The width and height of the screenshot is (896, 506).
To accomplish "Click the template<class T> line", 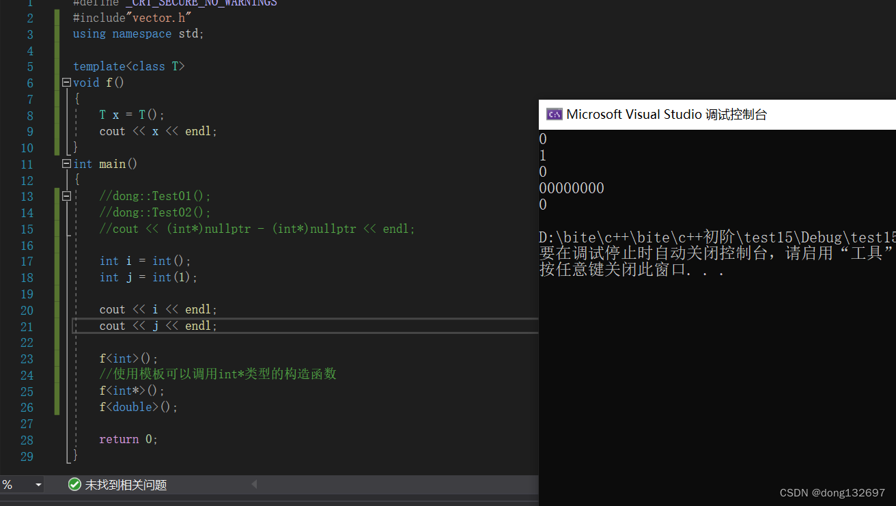I will tap(129, 66).
